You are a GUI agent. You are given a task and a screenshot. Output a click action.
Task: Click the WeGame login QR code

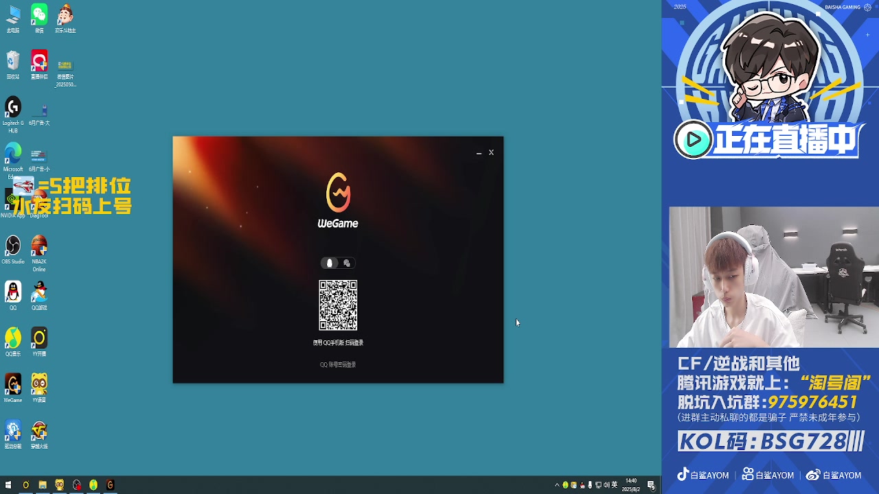coord(338,305)
